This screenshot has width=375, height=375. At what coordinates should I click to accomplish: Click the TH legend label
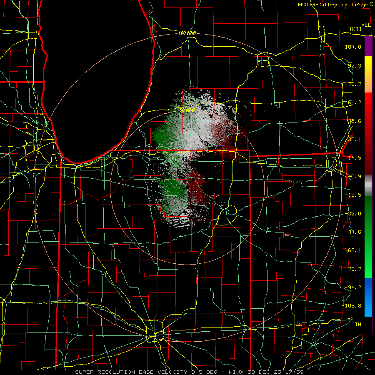[358, 325]
